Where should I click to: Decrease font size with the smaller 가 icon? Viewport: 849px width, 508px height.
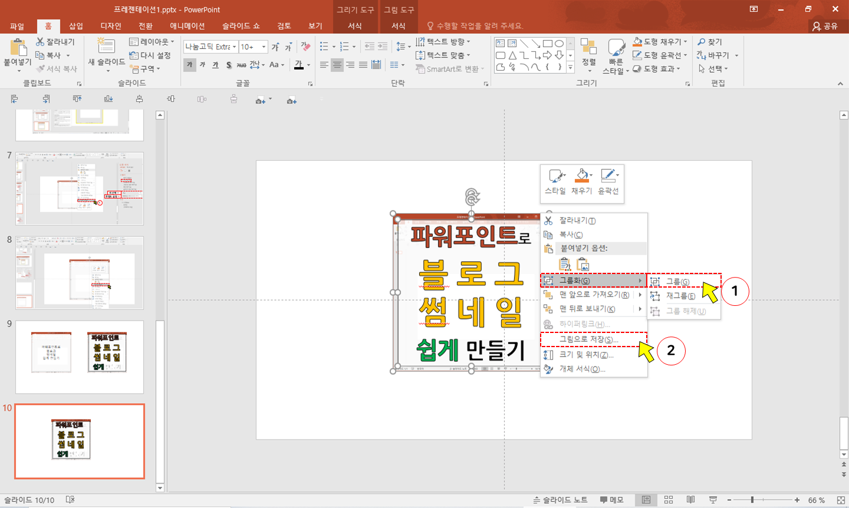pyautogui.click(x=288, y=47)
